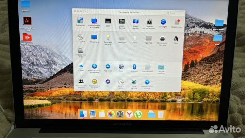
Task: Open the Trash in the Dock
Action: click(x=161, y=114)
